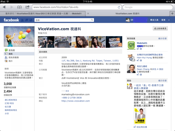The image size is (175, 131).
Task: Click 分享 share link
Action: coord(7,114)
